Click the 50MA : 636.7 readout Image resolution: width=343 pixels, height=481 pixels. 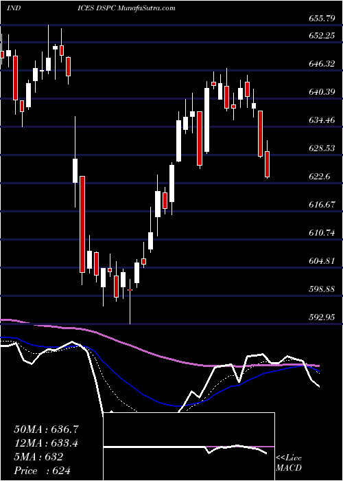click(x=46, y=429)
